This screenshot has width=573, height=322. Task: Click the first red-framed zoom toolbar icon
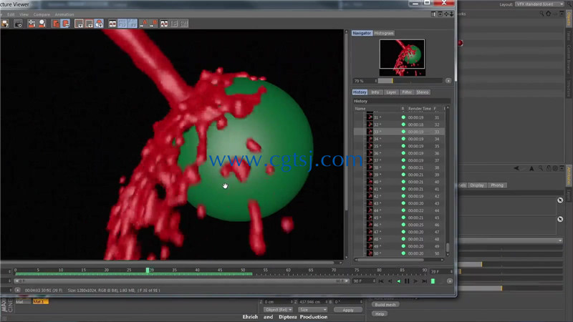(x=79, y=24)
